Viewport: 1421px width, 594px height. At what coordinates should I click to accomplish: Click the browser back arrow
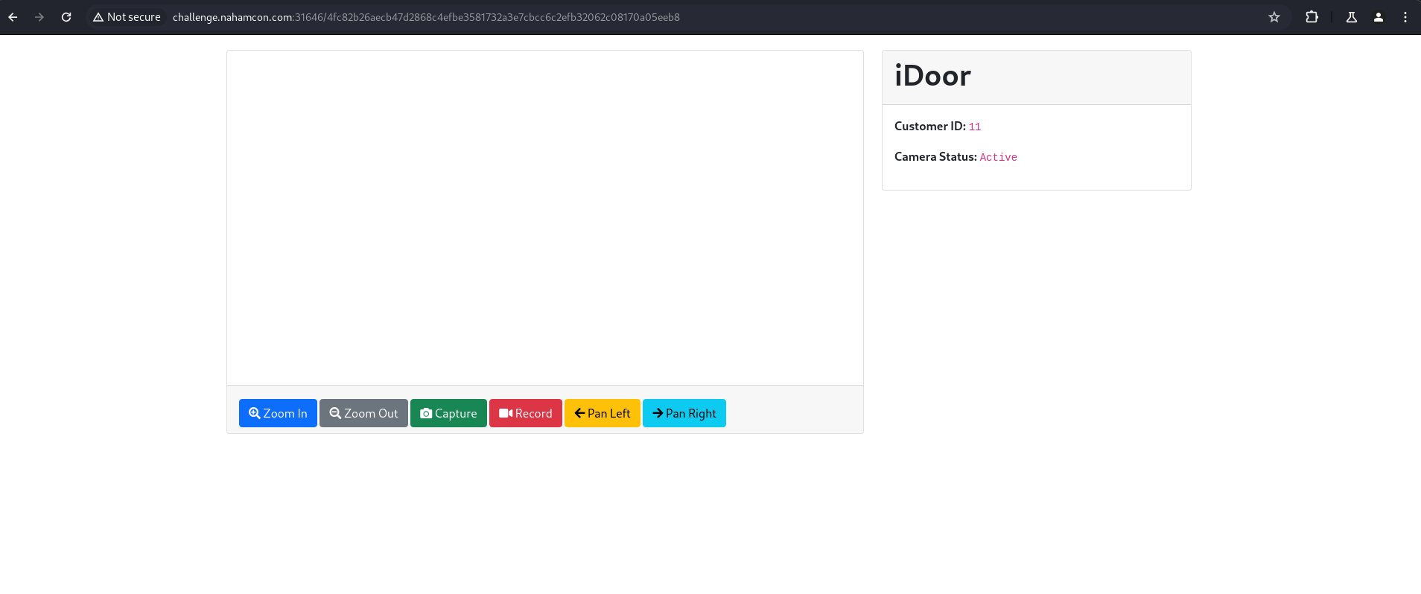13,17
